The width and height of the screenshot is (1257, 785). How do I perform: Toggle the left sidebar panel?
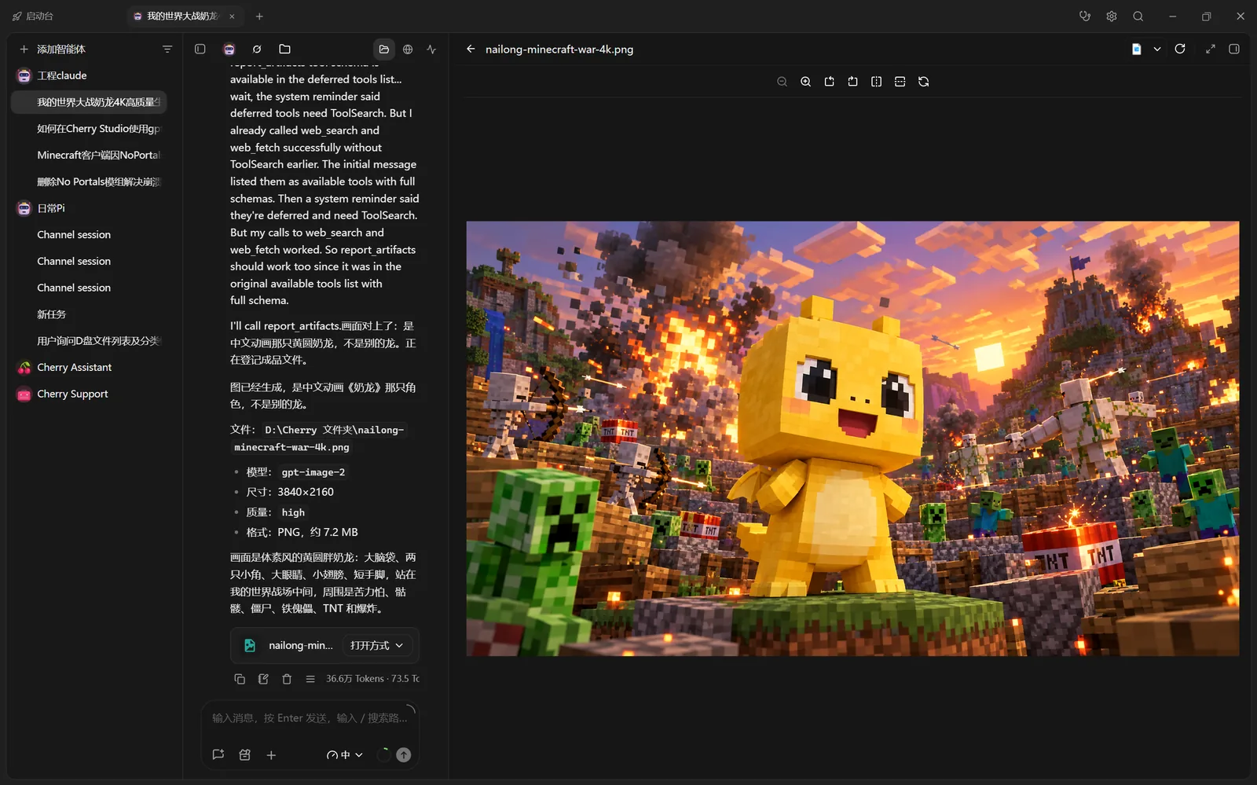click(200, 49)
